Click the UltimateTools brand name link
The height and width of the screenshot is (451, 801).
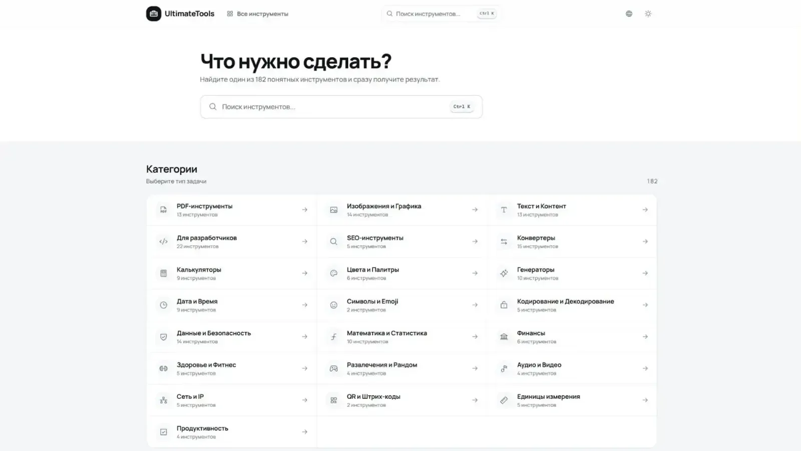coord(189,14)
